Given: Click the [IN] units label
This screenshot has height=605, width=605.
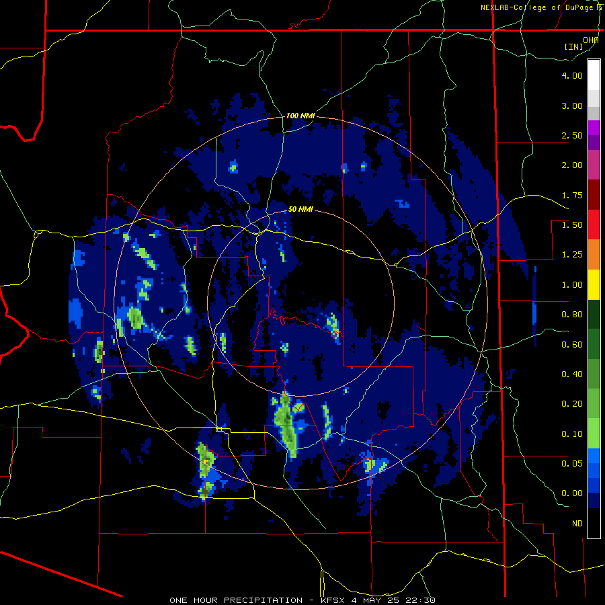Looking at the screenshot, I should pyautogui.click(x=573, y=46).
